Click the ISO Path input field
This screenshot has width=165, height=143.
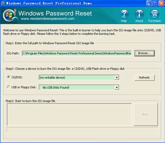click(77, 53)
